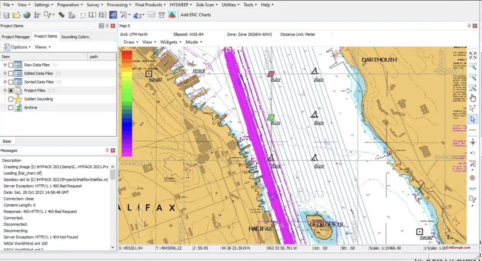Click the path column header
Viewport: 482px width, 261px height.
point(102,57)
